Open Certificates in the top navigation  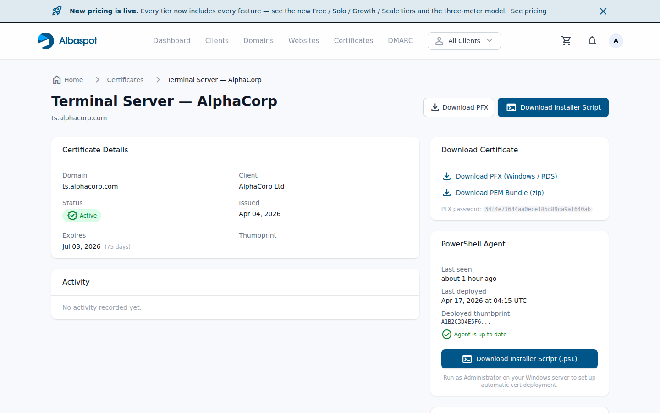click(x=353, y=41)
